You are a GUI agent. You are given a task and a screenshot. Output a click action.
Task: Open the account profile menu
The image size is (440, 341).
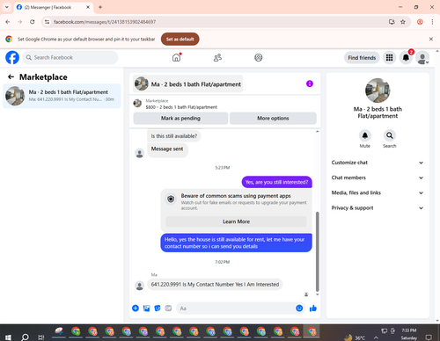(x=422, y=58)
